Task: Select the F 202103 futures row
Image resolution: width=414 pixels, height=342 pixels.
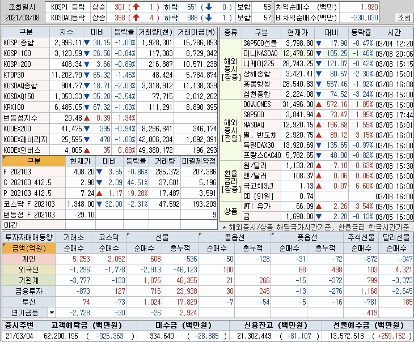Action: (110, 172)
